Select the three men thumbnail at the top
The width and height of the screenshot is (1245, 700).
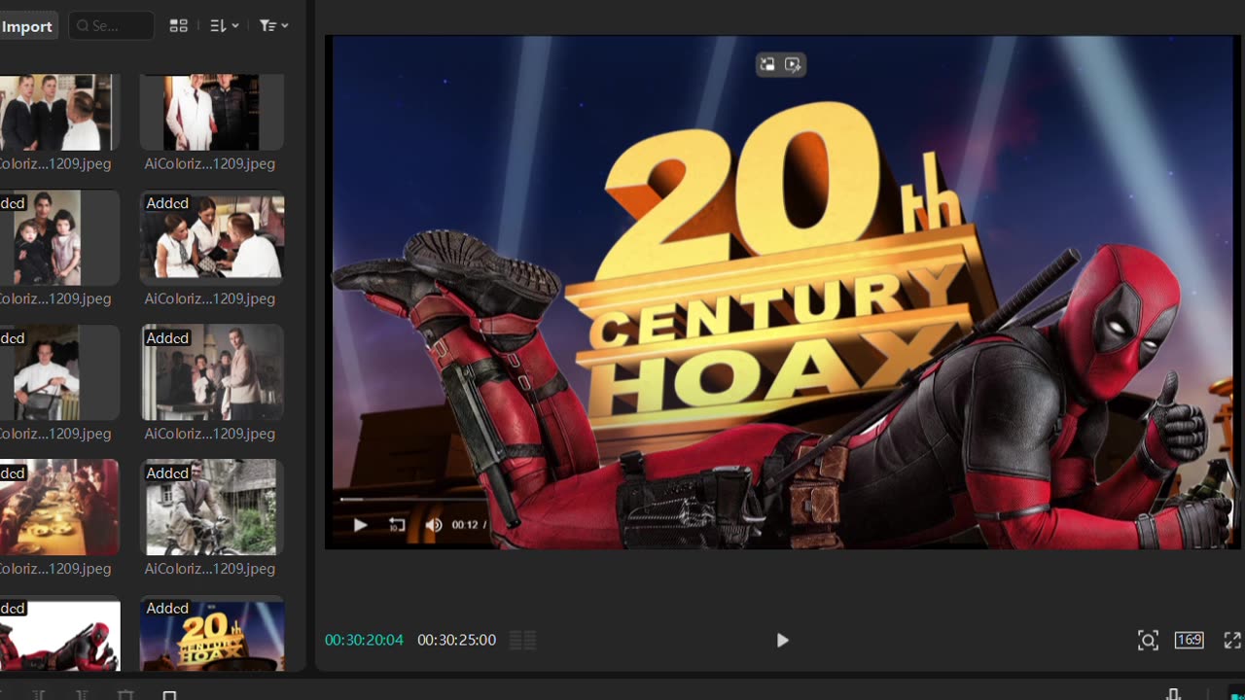(59, 112)
